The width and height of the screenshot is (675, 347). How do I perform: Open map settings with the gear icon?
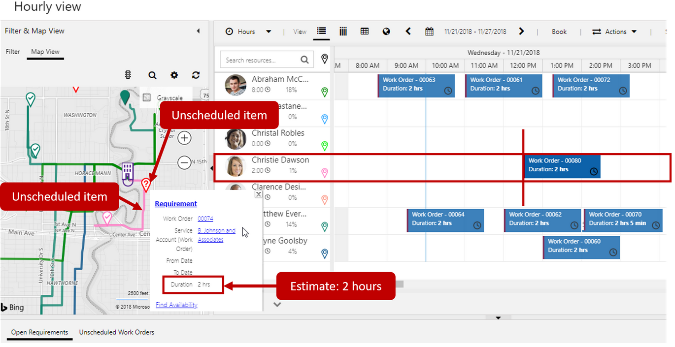[174, 75]
